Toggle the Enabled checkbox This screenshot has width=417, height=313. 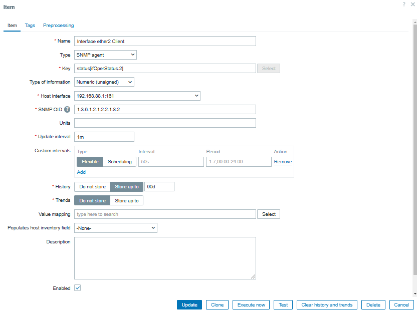pos(77,288)
